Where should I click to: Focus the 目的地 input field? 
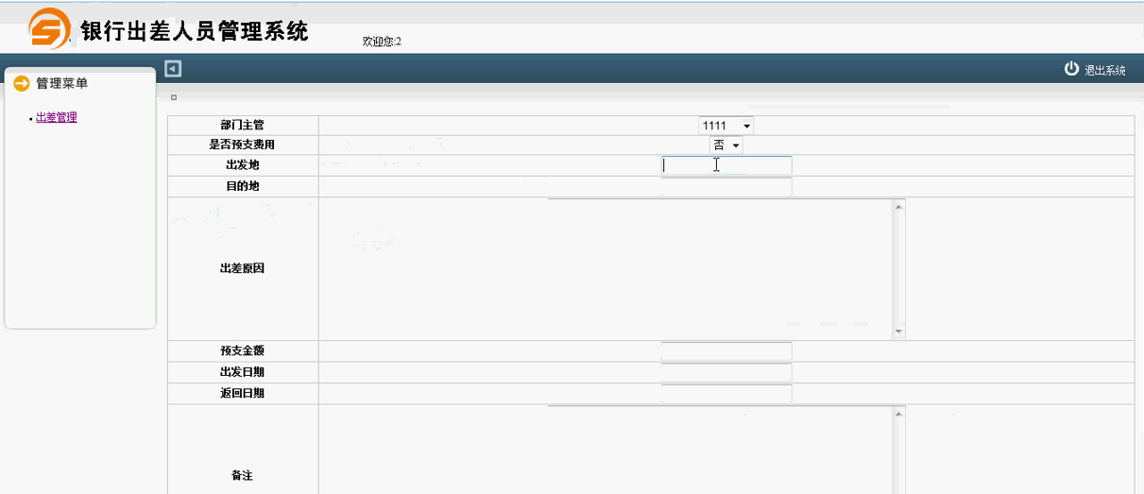[x=726, y=186]
